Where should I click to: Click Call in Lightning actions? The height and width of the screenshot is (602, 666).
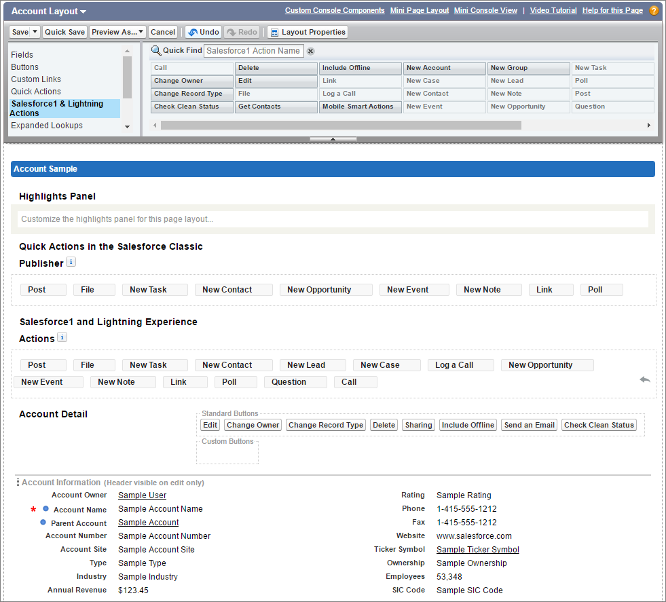point(355,382)
